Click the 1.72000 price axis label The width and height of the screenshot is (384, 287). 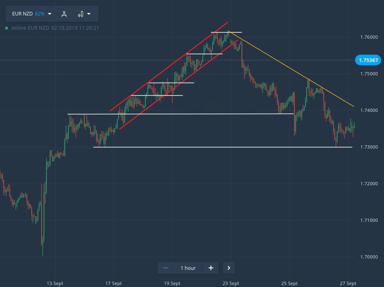pyautogui.click(x=369, y=184)
